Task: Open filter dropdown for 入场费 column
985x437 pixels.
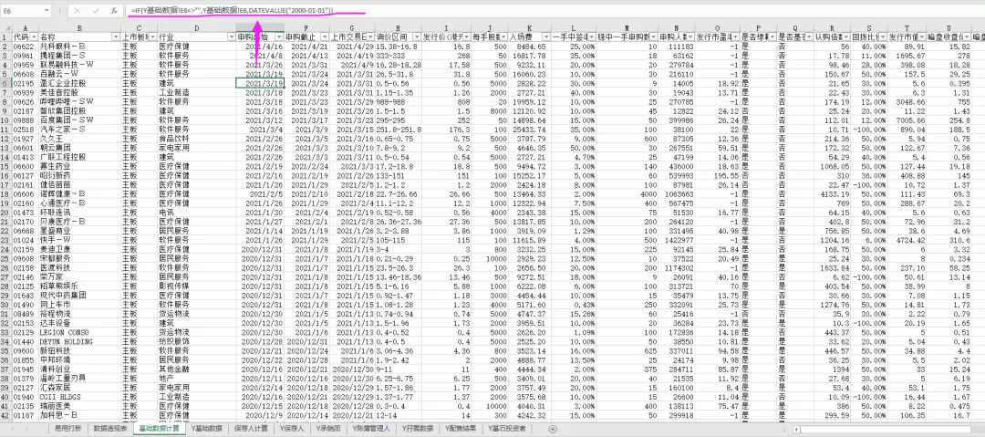Action: pos(546,37)
